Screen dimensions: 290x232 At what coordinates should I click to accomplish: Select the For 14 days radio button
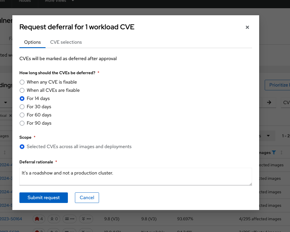[x=22, y=99]
